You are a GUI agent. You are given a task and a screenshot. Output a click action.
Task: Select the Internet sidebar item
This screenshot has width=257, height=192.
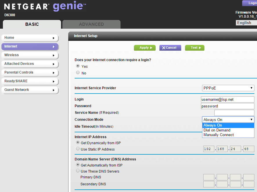(x=30, y=47)
